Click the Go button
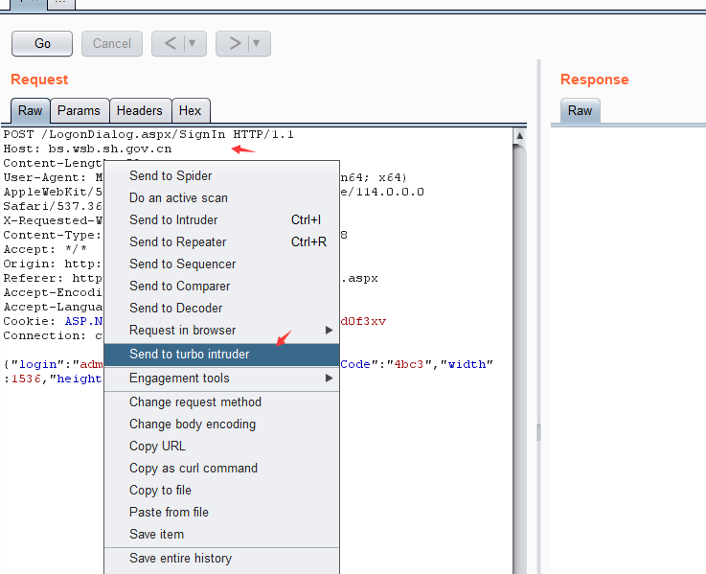Viewport: 706px width, 574px height. point(42,43)
